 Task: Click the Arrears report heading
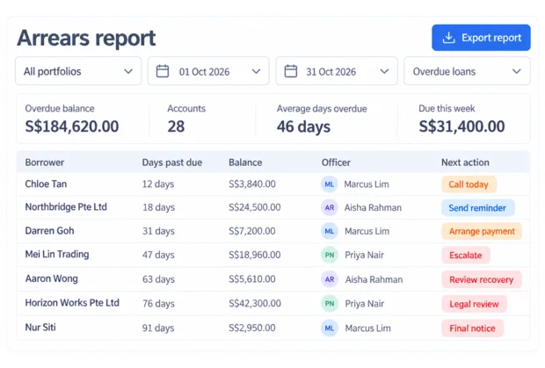[86, 38]
